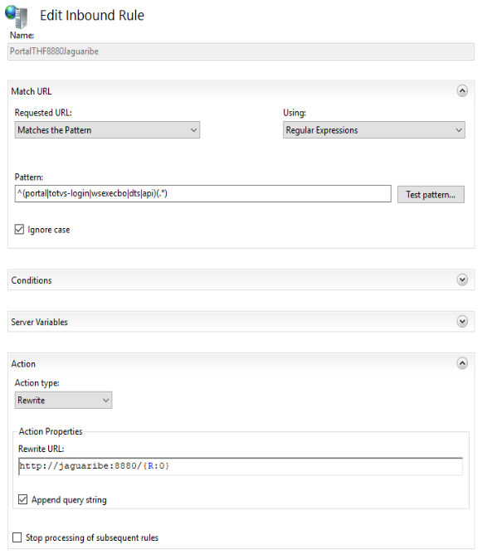Click the Match URL header text
482x559 pixels.
point(32,91)
